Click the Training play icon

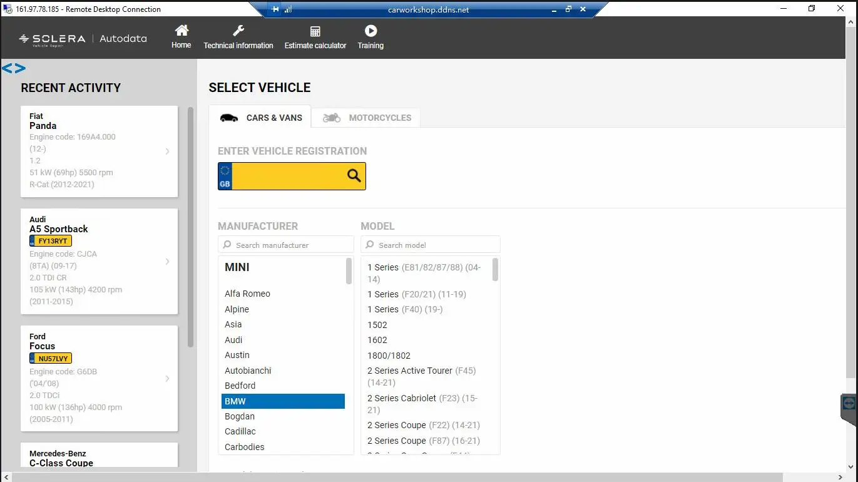pyautogui.click(x=370, y=31)
